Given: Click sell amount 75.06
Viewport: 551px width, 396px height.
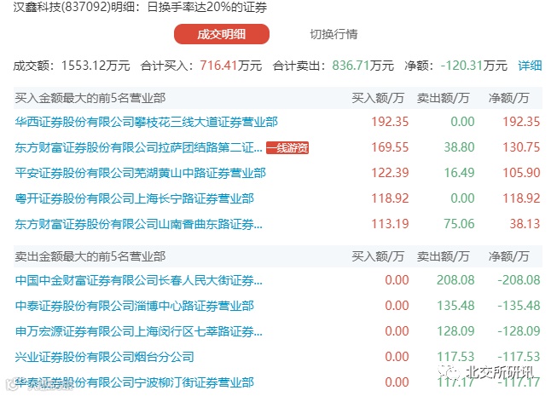Looking at the screenshot, I should click(459, 224).
